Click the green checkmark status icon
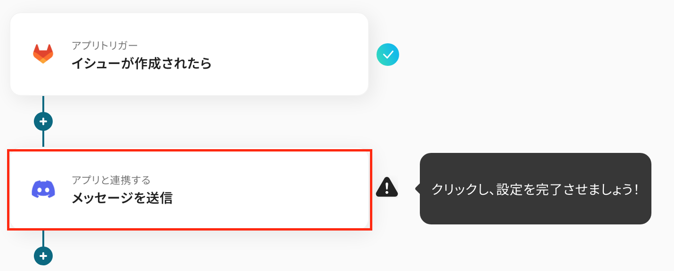 coord(388,55)
